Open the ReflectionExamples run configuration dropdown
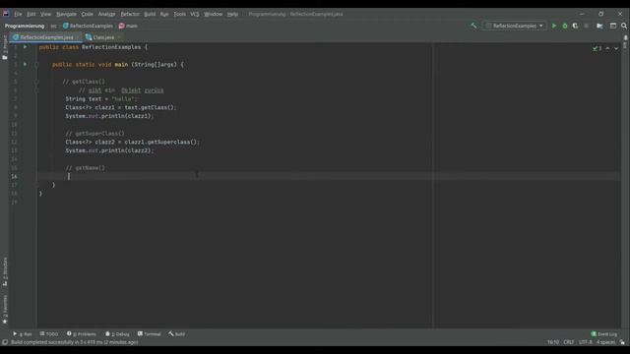 click(515, 26)
